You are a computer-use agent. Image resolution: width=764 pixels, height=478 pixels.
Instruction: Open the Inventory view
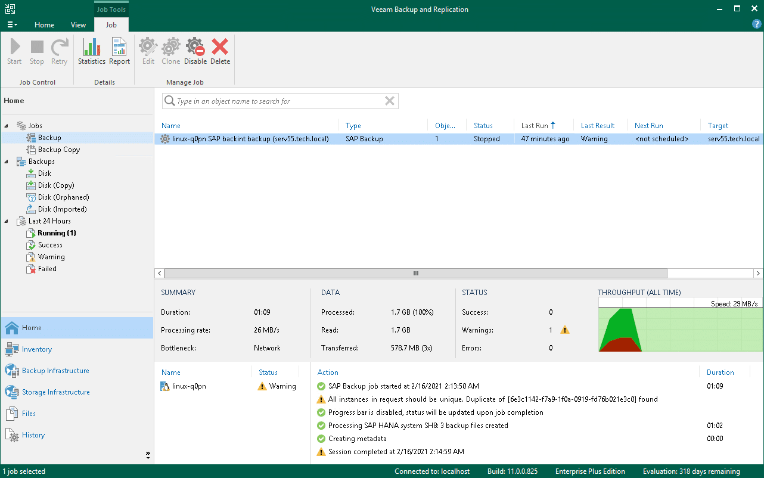point(77,349)
